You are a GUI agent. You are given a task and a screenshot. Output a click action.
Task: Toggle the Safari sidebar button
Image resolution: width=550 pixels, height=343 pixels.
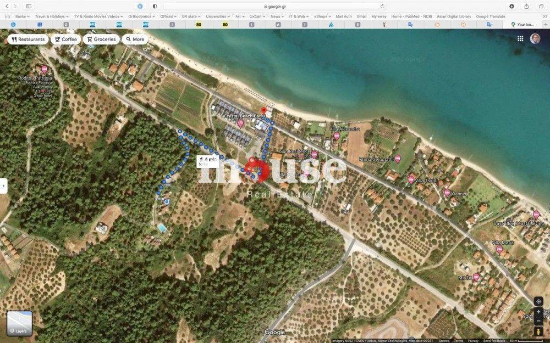29,6
